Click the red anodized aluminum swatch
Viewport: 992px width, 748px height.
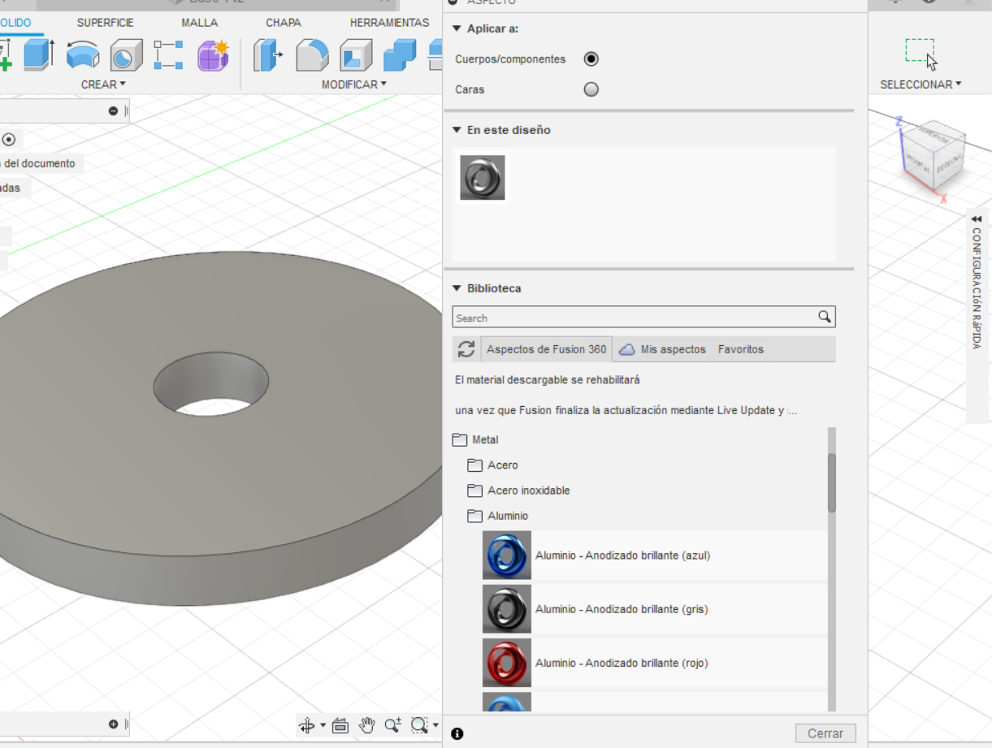507,663
